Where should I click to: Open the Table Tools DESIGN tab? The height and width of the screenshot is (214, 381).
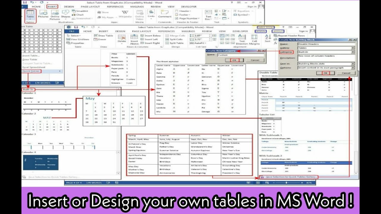(x=260, y=31)
